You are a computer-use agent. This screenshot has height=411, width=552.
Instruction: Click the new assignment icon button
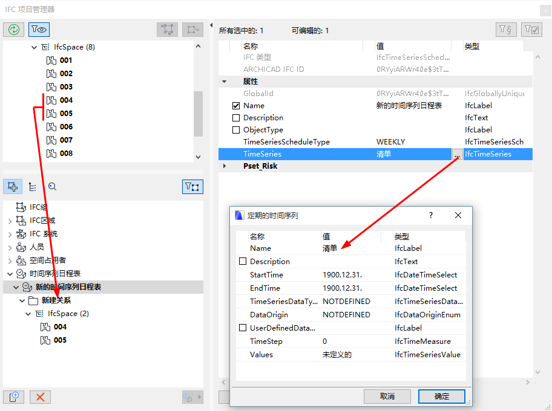click(14, 397)
